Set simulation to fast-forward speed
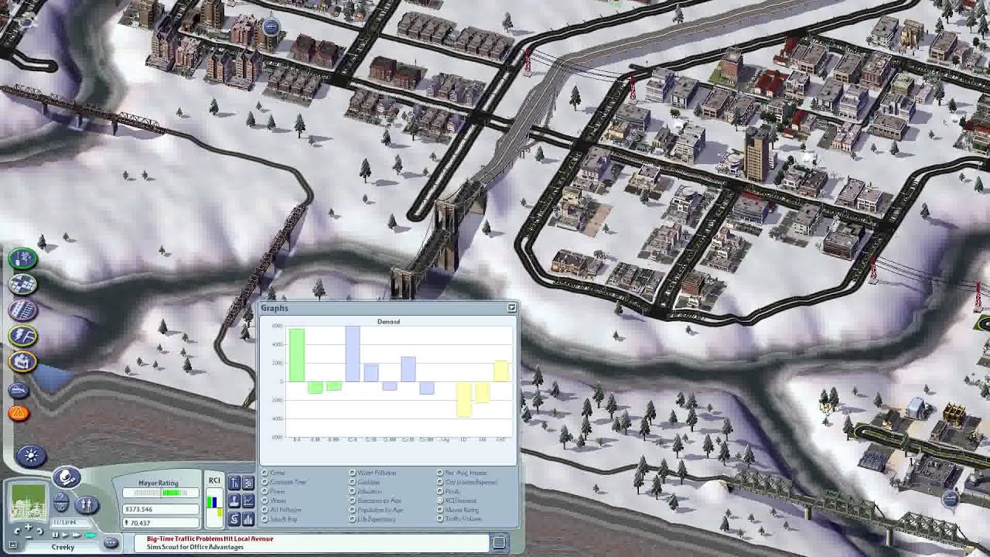Image resolution: width=990 pixels, height=557 pixels. [x=77, y=535]
